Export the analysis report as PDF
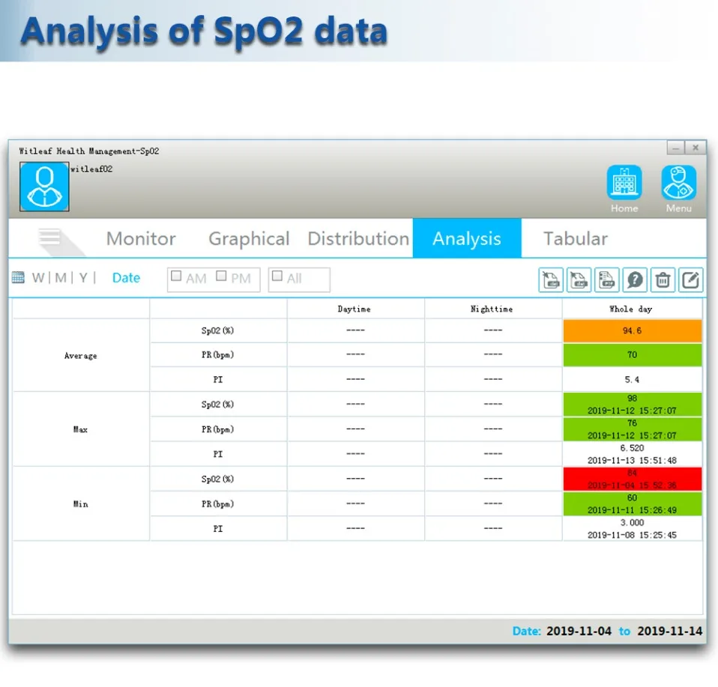The width and height of the screenshot is (718, 687). click(607, 279)
